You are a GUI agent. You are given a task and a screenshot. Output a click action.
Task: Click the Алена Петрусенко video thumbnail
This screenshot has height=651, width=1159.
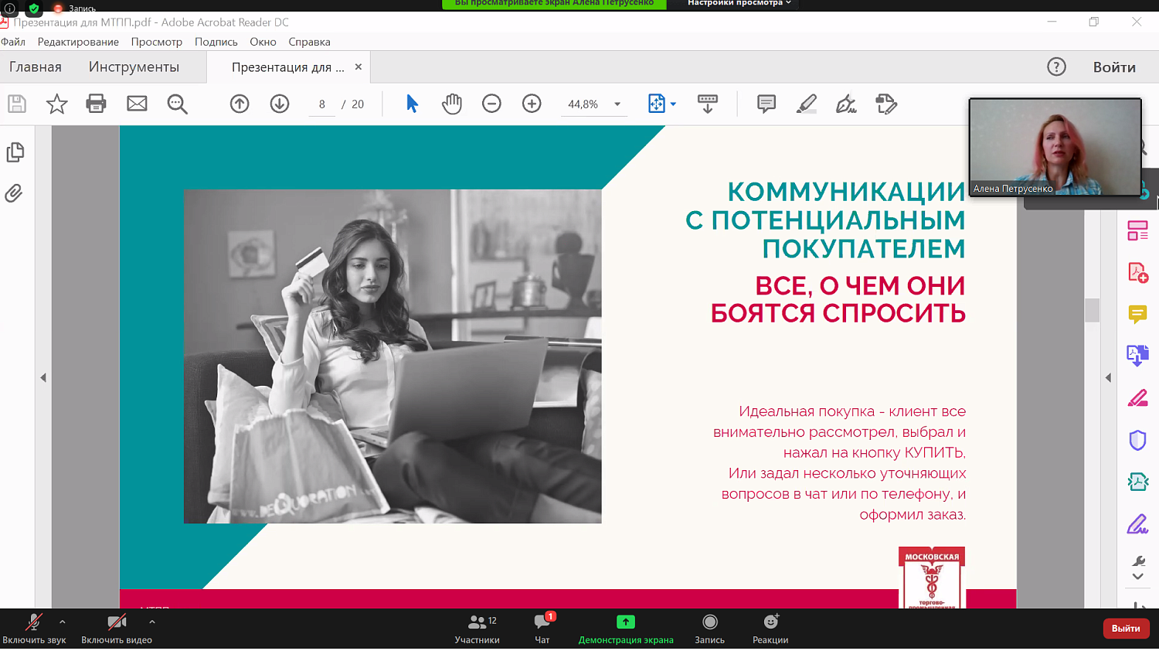pos(1055,147)
